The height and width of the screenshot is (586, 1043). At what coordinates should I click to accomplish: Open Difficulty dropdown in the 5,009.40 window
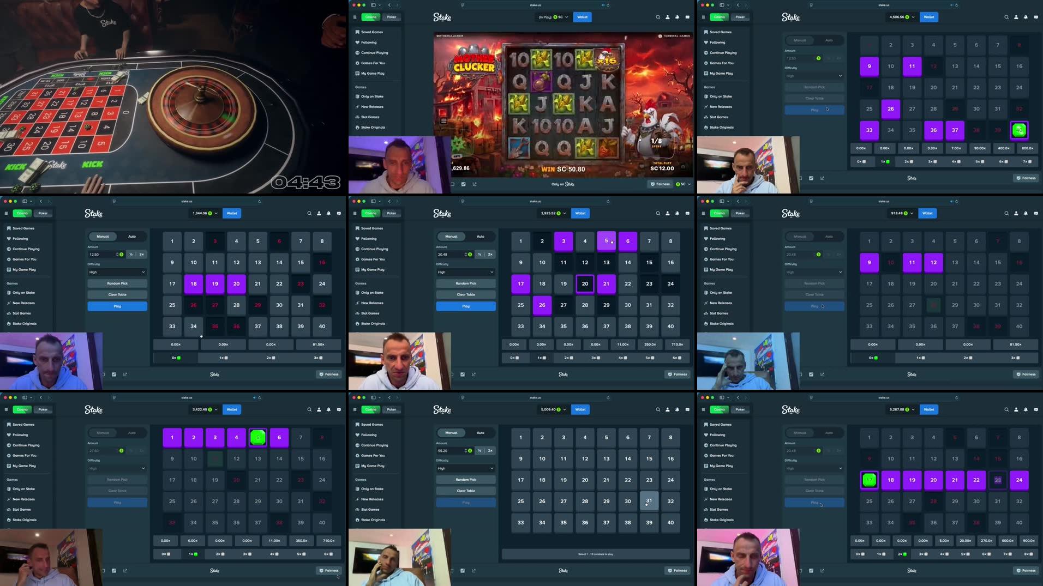tap(466, 468)
